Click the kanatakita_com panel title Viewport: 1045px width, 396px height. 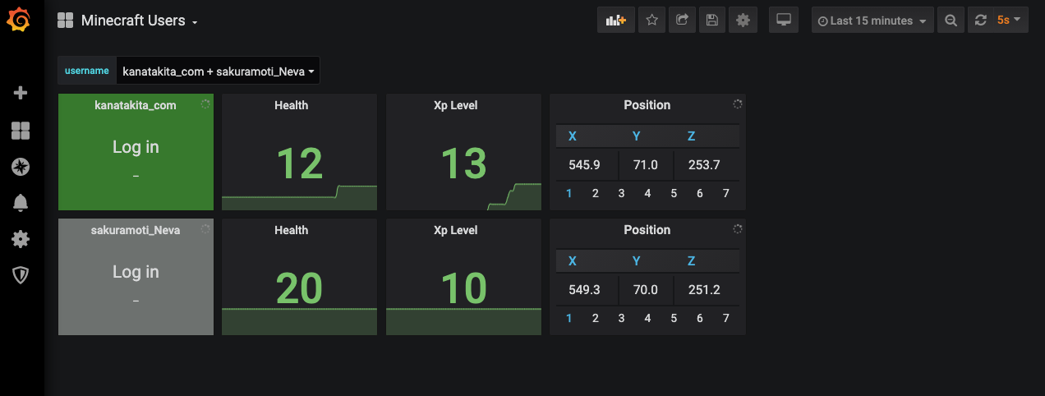[136, 105]
